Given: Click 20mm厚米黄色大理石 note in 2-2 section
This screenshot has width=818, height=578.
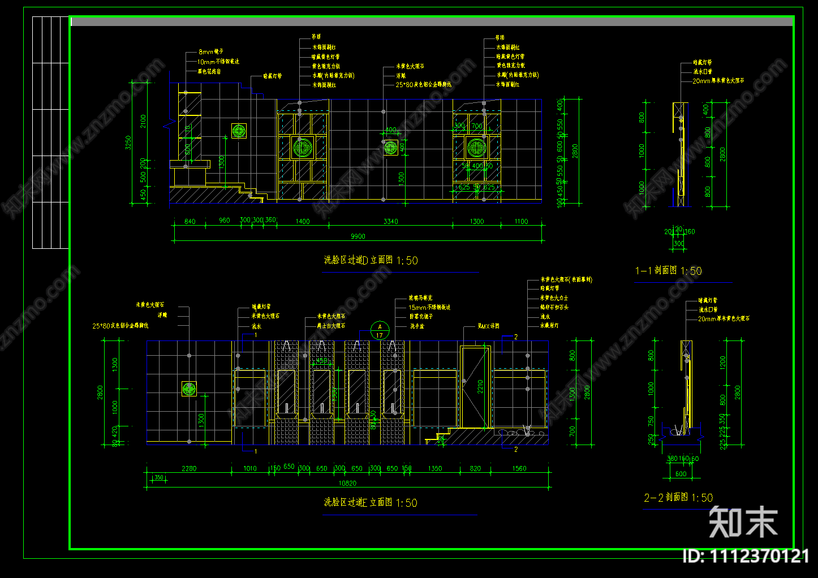Looking at the screenshot, I should coord(724,319).
